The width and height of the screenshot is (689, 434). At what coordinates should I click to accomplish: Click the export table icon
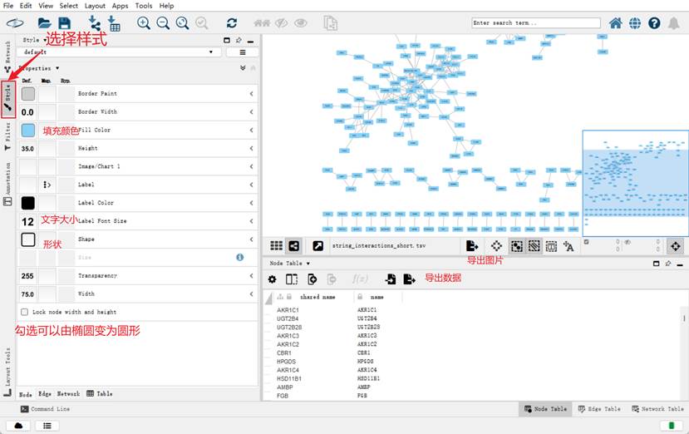pyautogui.click(x=409, y=279)
